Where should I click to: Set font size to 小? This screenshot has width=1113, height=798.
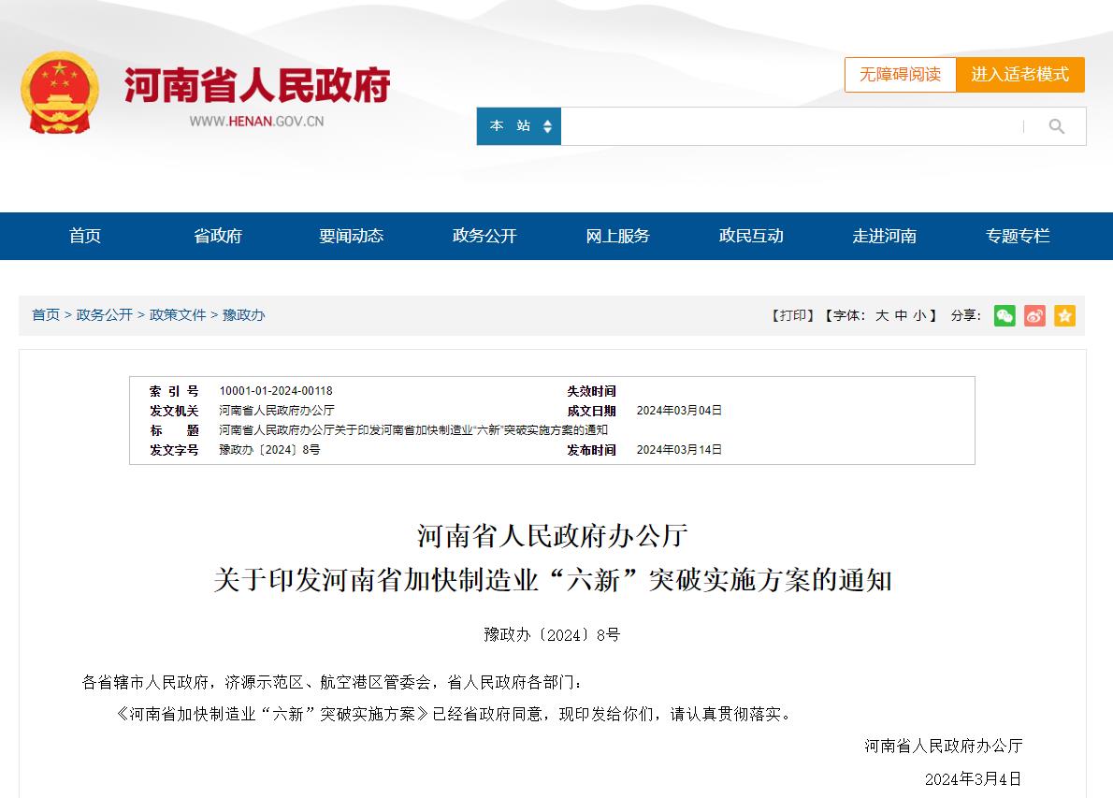point(919,316)
